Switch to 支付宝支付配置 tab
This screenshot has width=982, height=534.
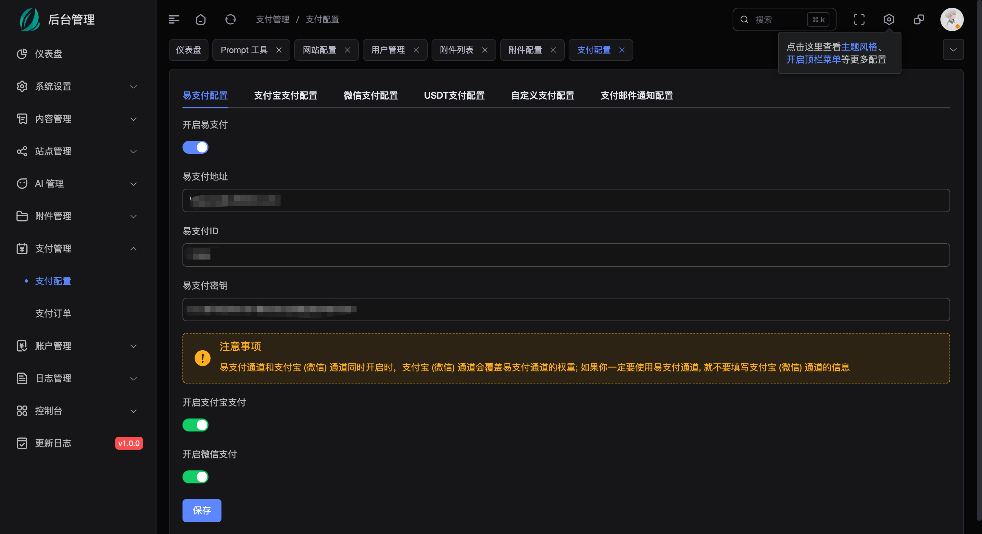click(x=285, y=95)
